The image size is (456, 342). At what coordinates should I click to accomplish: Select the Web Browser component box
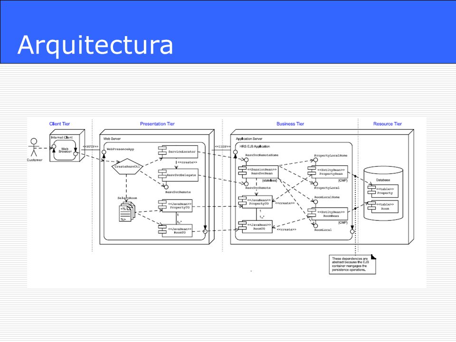pyautogui.click(x=65, y=151)
